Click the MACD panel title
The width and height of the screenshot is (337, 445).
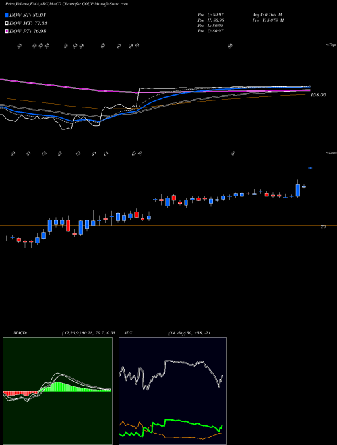20,333
